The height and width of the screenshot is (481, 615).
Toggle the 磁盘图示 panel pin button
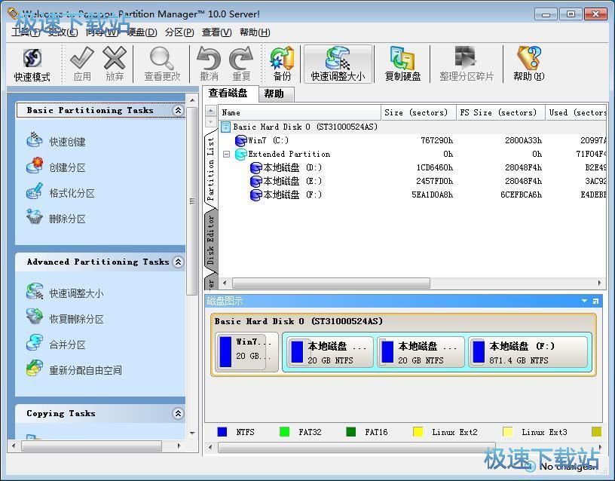pyautogui.click(x=595, y=302)
